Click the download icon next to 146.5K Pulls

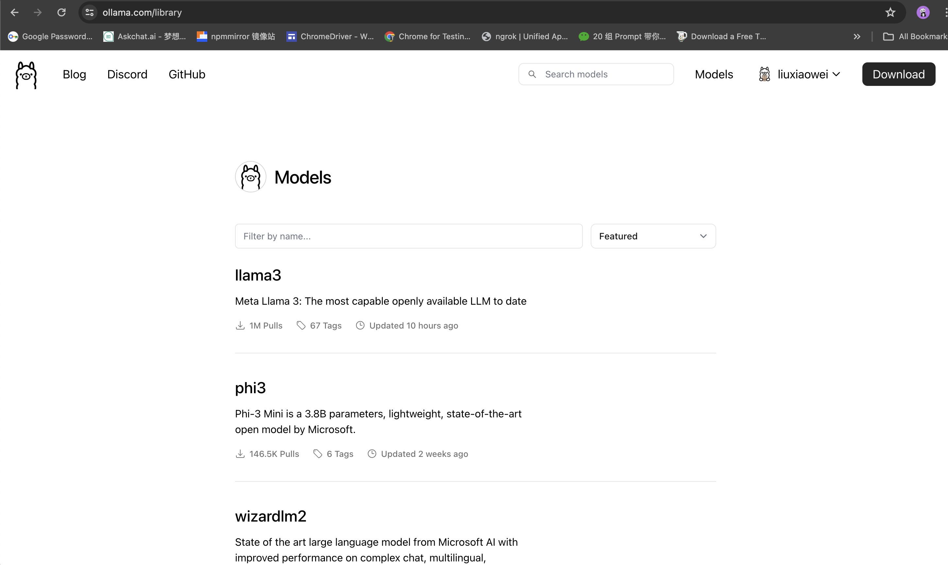click(x=240, y=454)
